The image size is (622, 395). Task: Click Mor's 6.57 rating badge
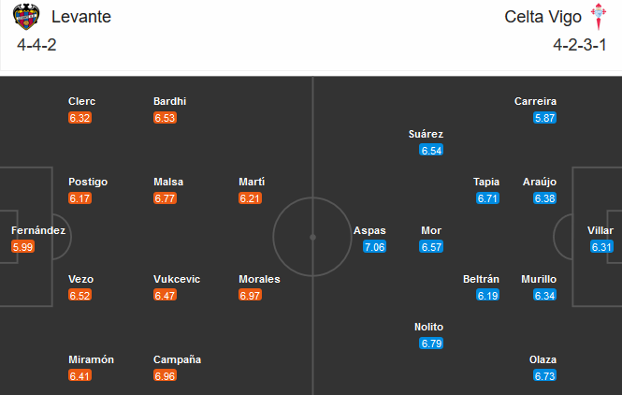point(431,247)
